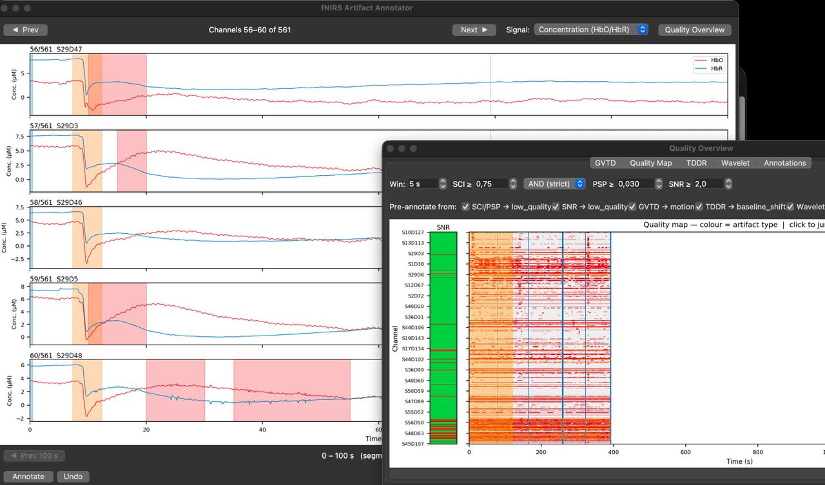Image resolution: width=825 pixels, height=485 pixels.
Task: Click the Quality Overview button
Action: coord(694,30)
